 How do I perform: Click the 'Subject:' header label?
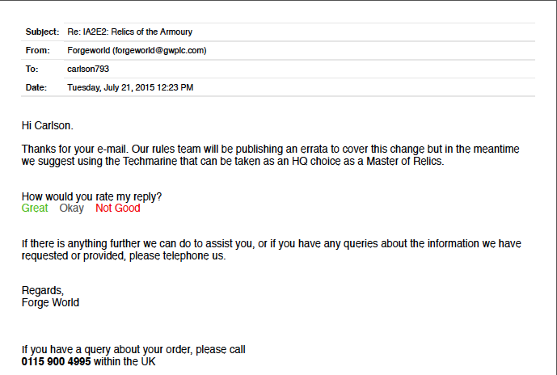(42, 32)
